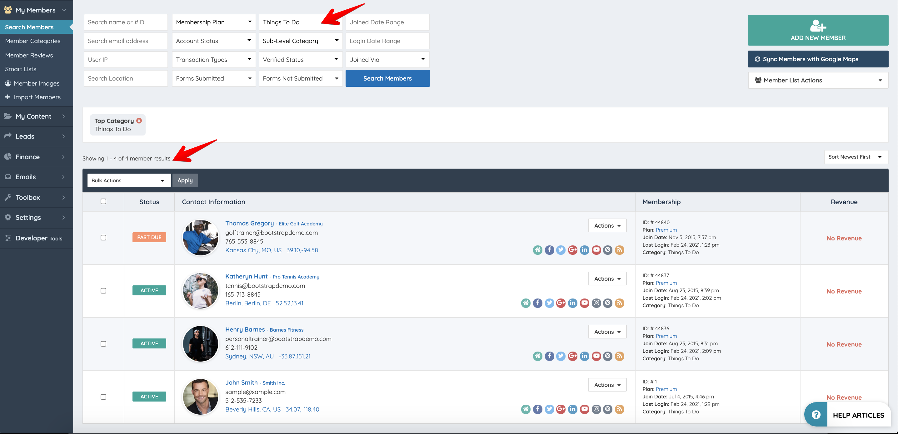Click Henry Barnes' LinkedIn icon

point(584,356)
